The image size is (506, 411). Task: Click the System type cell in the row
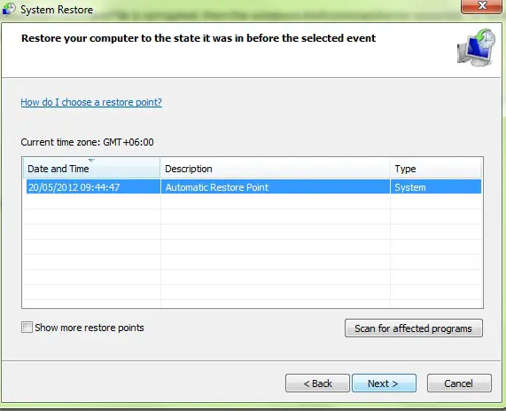(410, 187)
